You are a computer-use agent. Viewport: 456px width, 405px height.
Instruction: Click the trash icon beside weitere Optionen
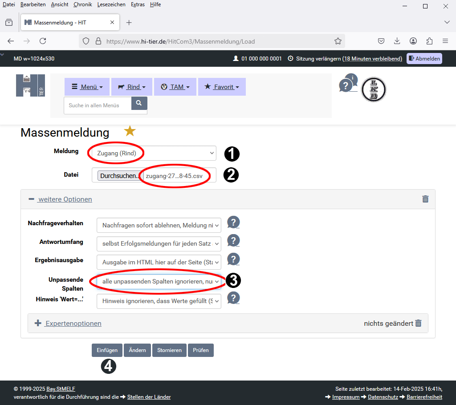(425, 199)
